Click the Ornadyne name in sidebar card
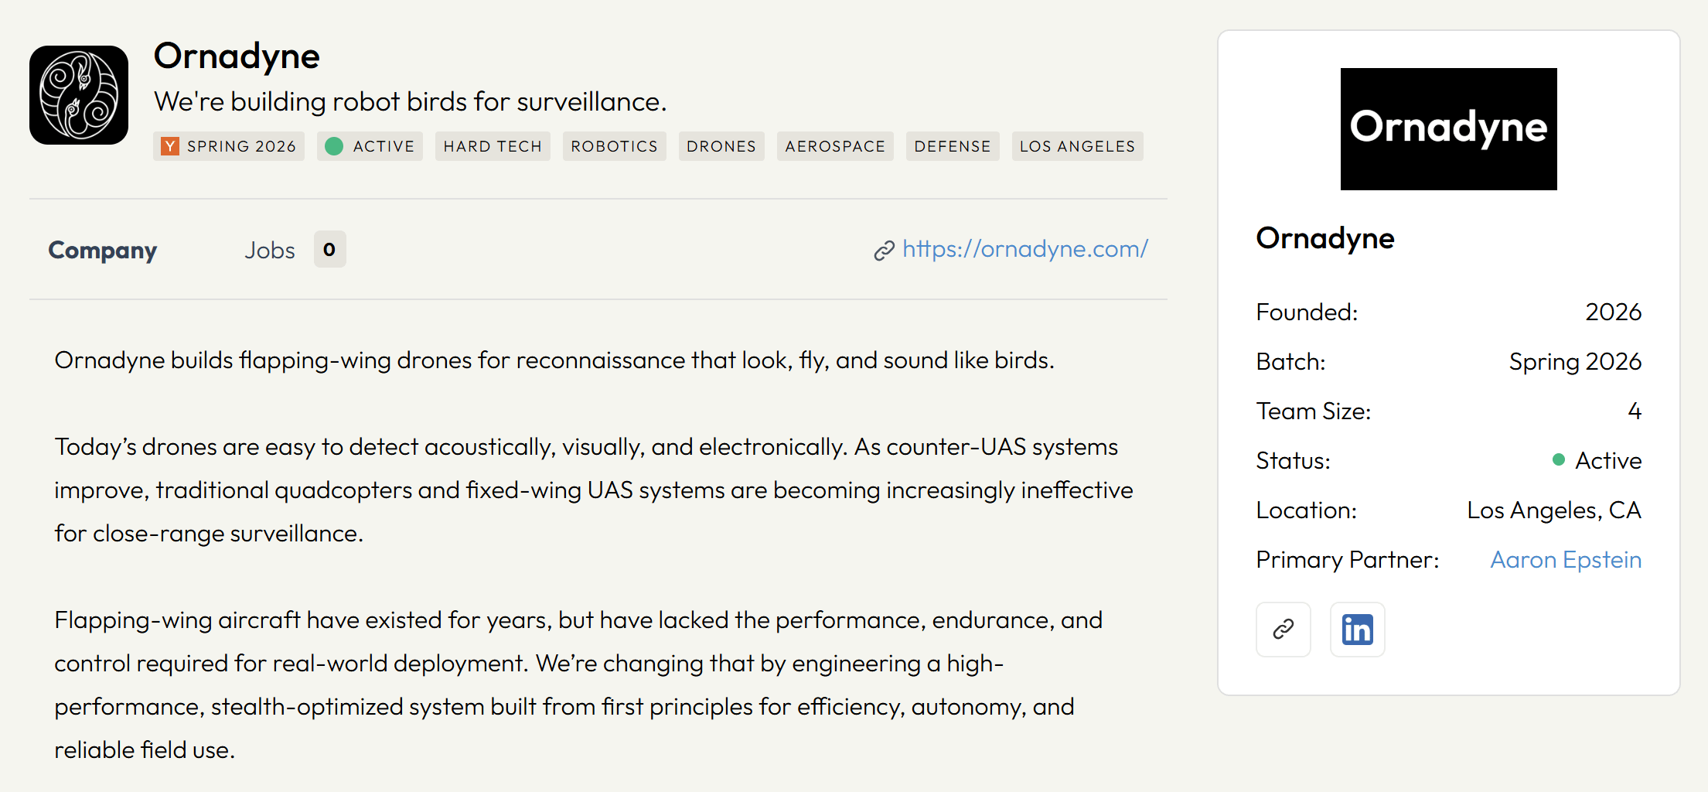The width and height of the screenshot is (1708, 792). 1325,239
